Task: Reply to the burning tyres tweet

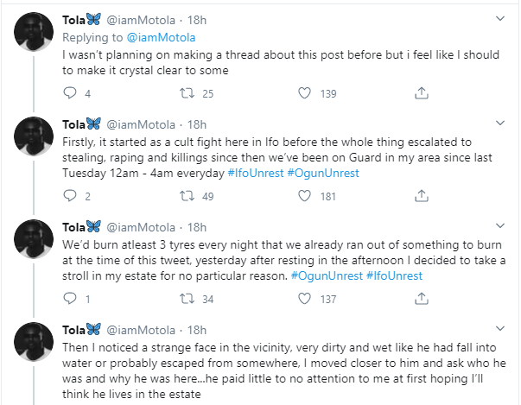Action: [x=71, y=300]
